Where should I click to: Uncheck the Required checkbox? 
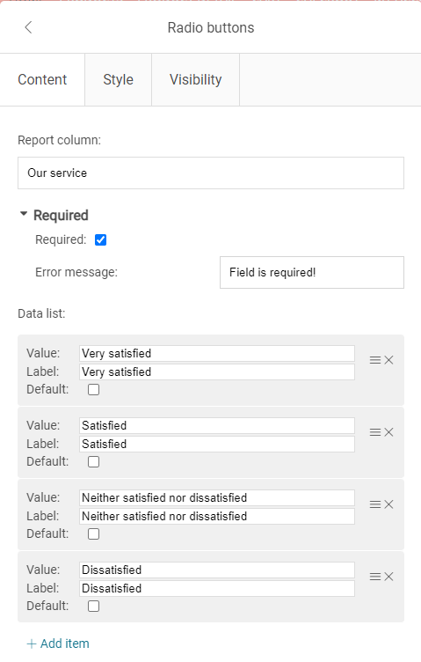(x=101, y=239)
